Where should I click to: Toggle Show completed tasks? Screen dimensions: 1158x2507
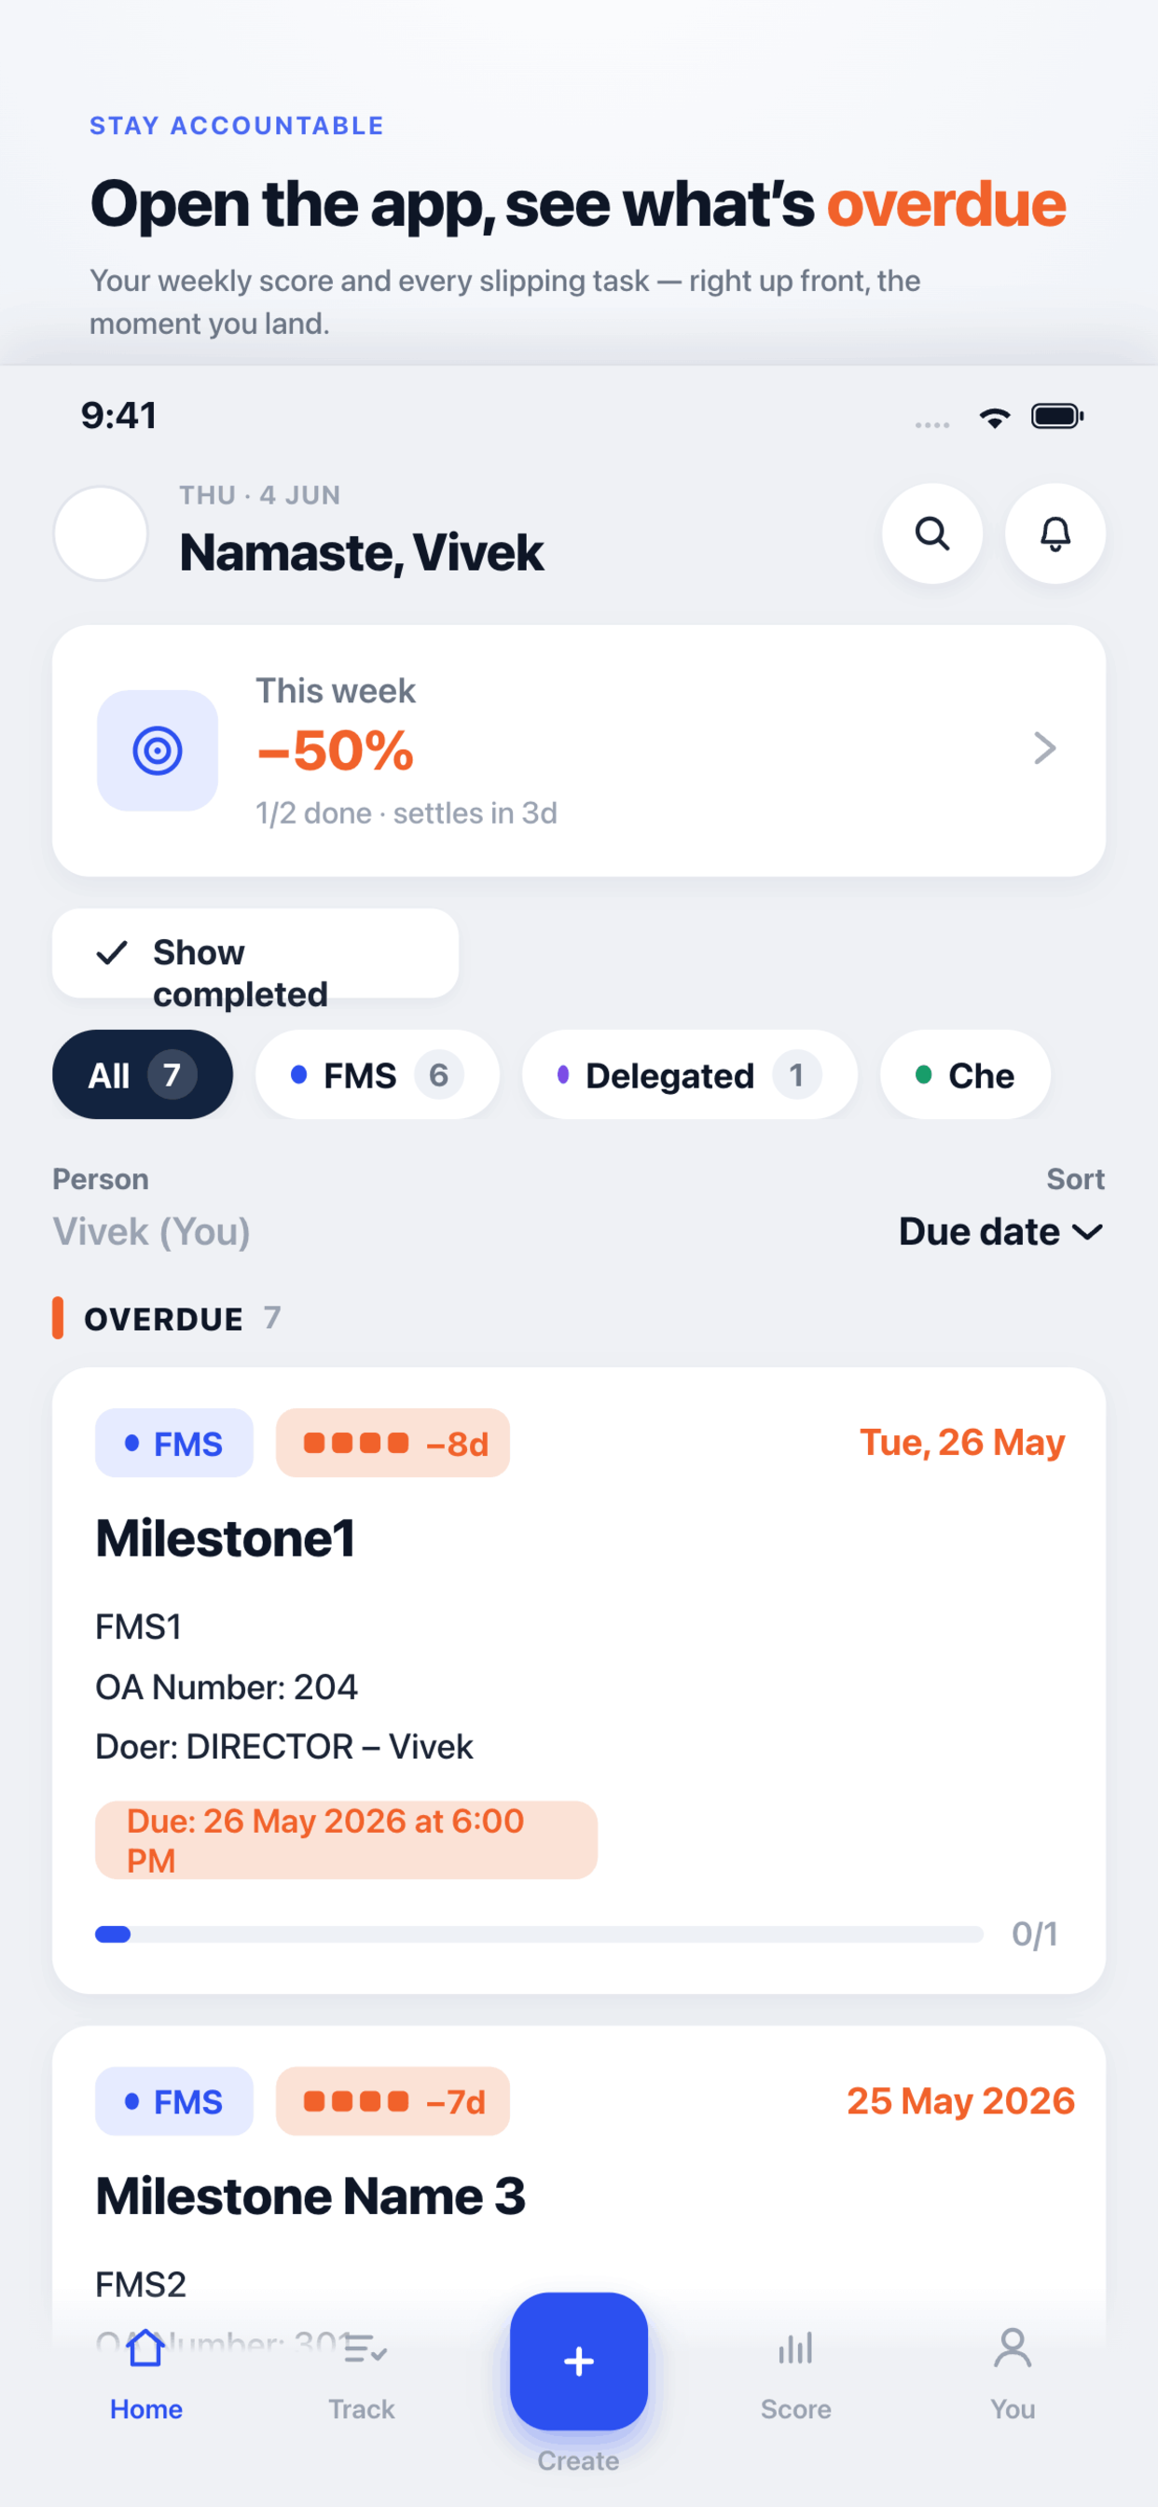[255, 953]
